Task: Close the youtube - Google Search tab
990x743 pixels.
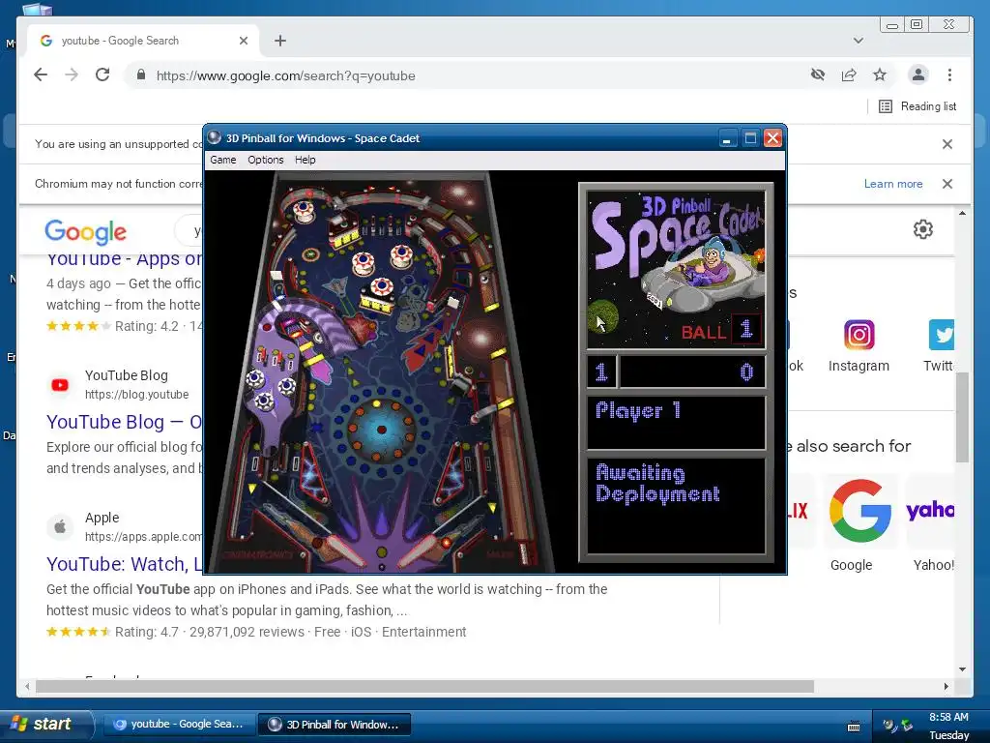Action: pos(243,41)
